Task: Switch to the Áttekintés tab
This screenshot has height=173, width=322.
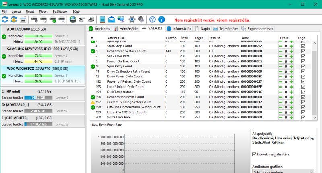Action: point(99,28)
